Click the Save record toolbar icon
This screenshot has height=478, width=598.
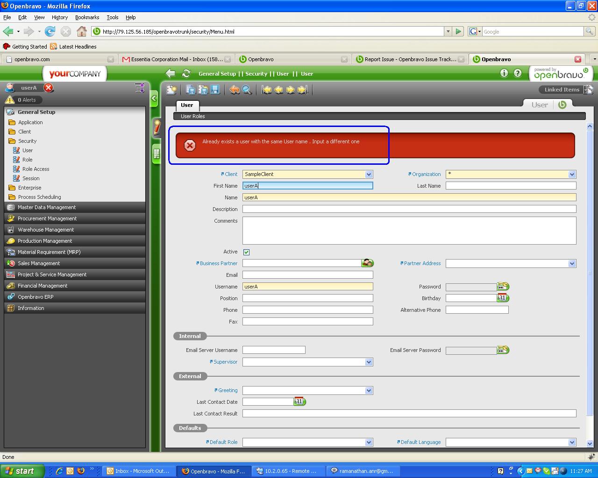(x=191, y=90)
